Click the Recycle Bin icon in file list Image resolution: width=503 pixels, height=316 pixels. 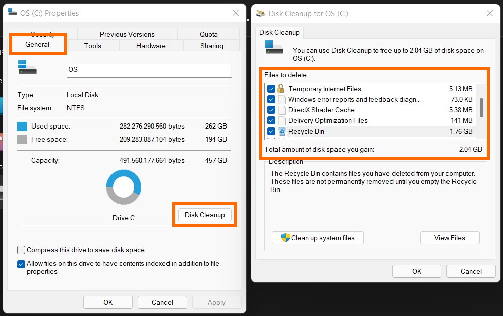pyautogui.click(x=282, y=132)
